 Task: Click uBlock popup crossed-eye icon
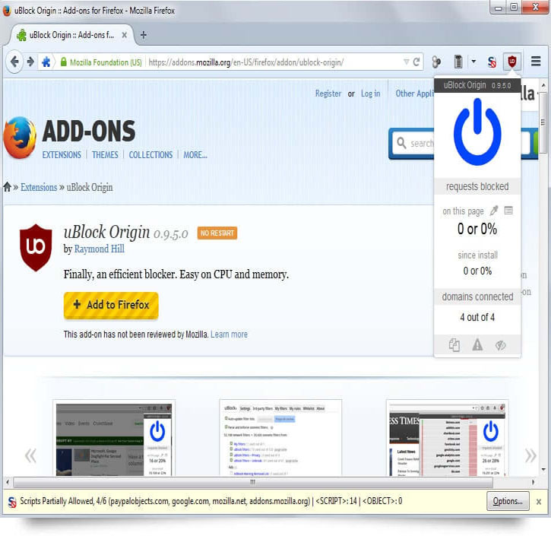[500, 345]
